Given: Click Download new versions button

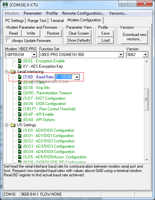Looking at the screenshot, I should coord(135,37).
